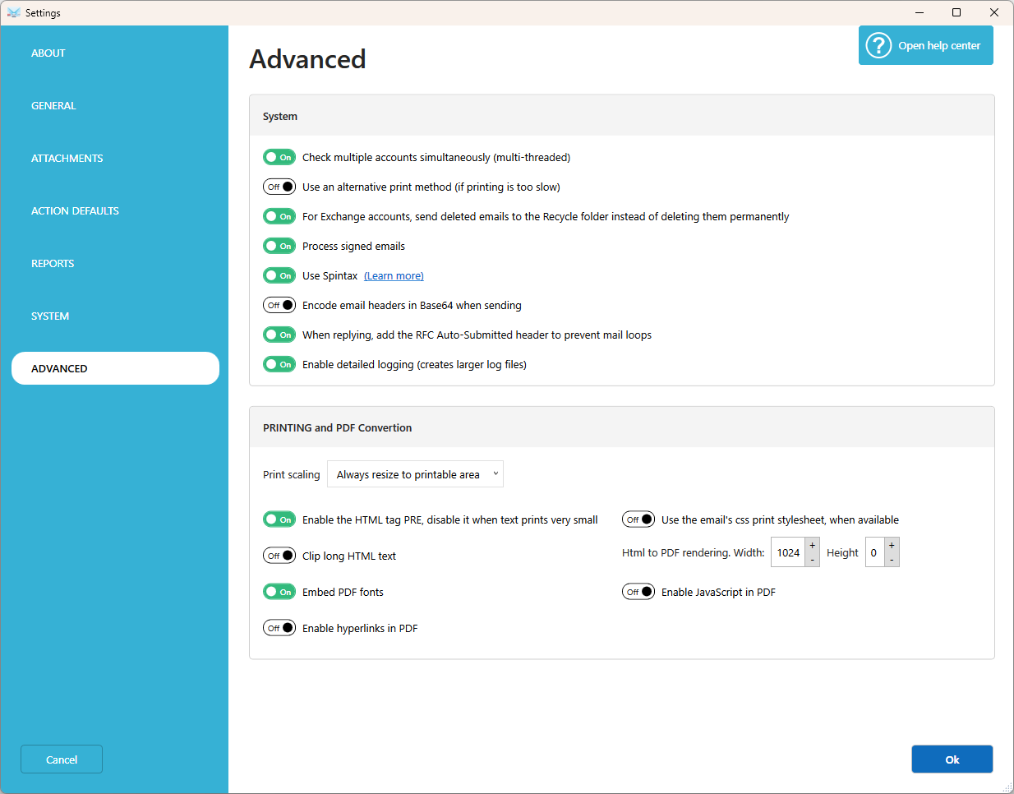The height and width of the screenshot is (794, 1014).
Task: Increase the PDF rendering Width value
Action: (x=813, y=545)
